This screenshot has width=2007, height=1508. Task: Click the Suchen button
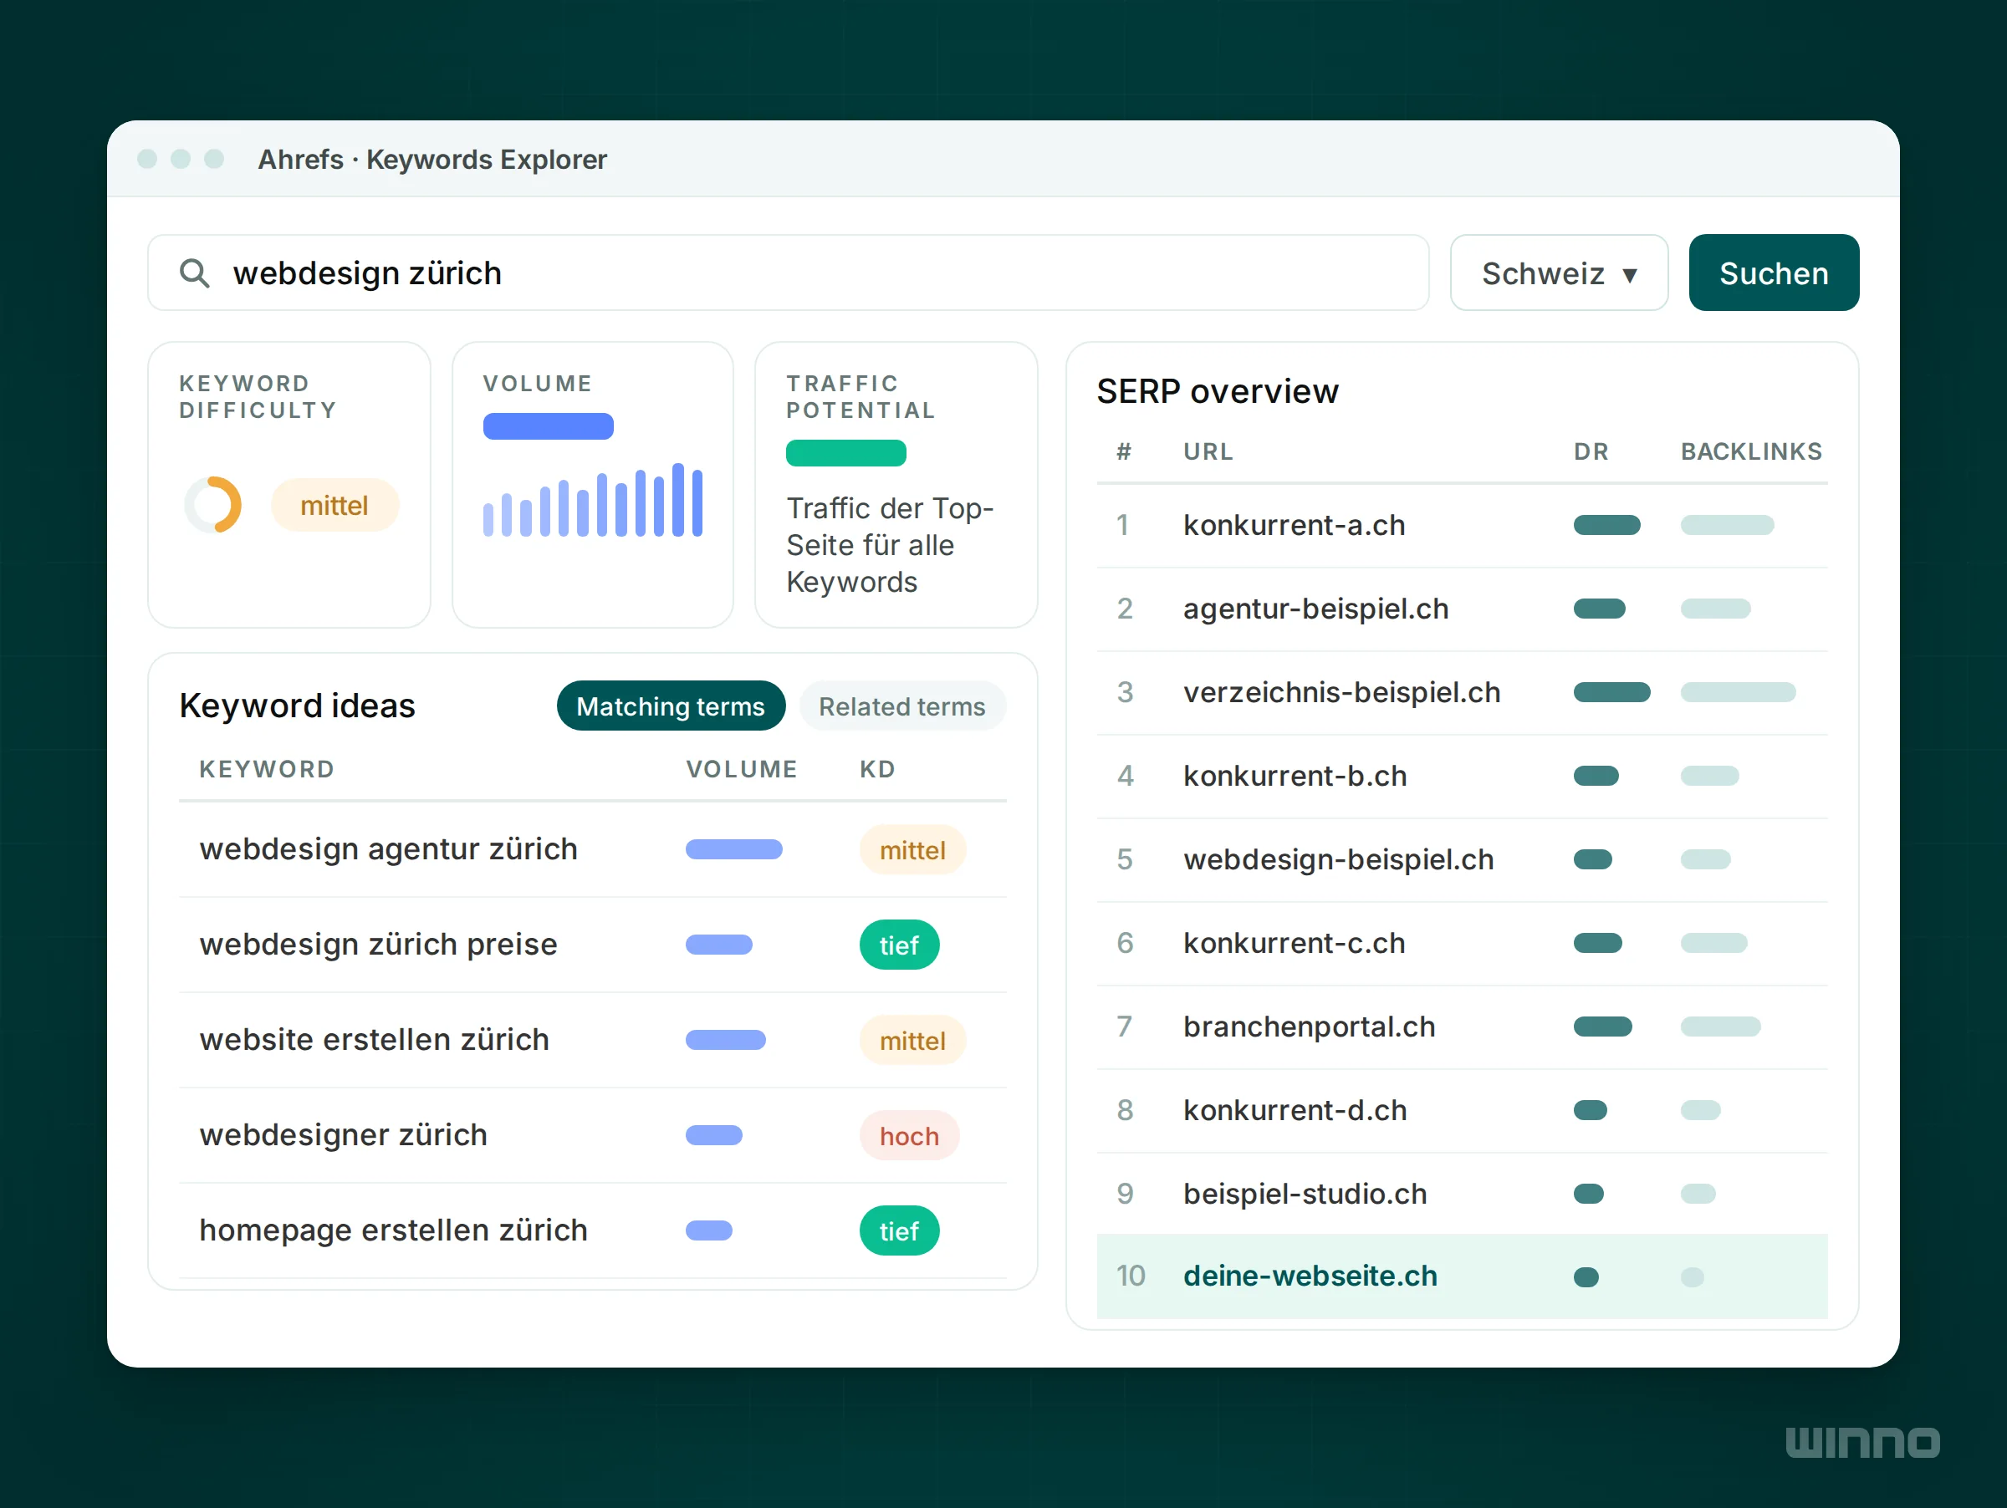[1773, 273]
